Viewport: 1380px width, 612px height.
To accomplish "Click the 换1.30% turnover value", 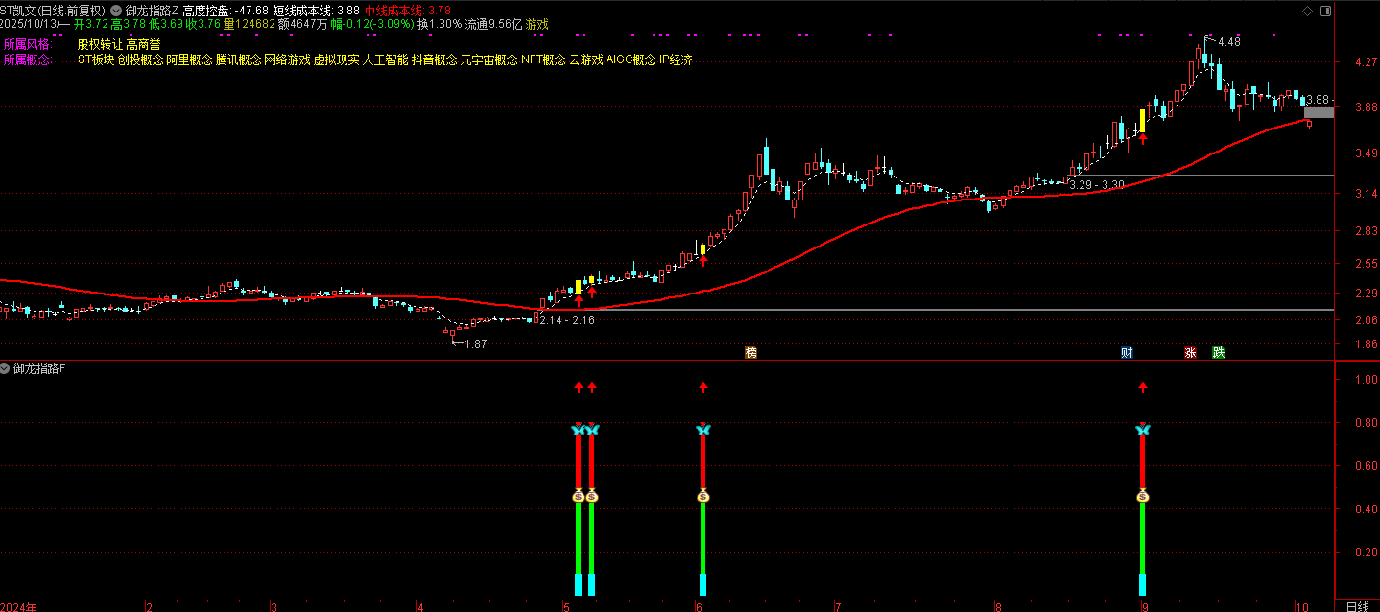I will (x=439, y=24).
